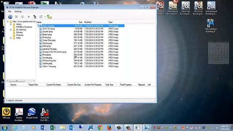Click the Source column header
Screen dimensions: 233x131
(x=13, y=85)
